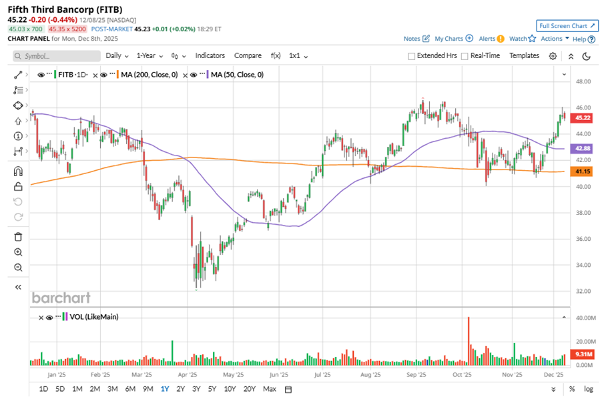Toggle visibility of FITB price series

coord(41,75)
